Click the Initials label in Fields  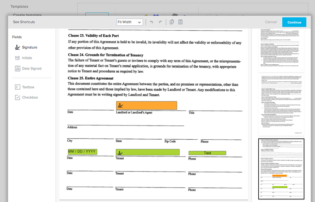[27, 58]
